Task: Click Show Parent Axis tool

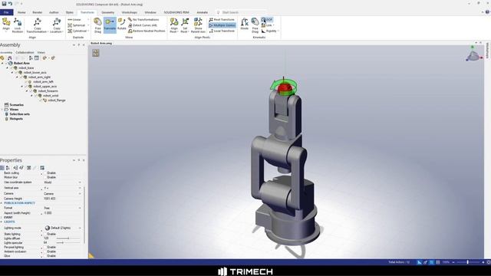Action: pyautogui.click(x=198, y=25)
